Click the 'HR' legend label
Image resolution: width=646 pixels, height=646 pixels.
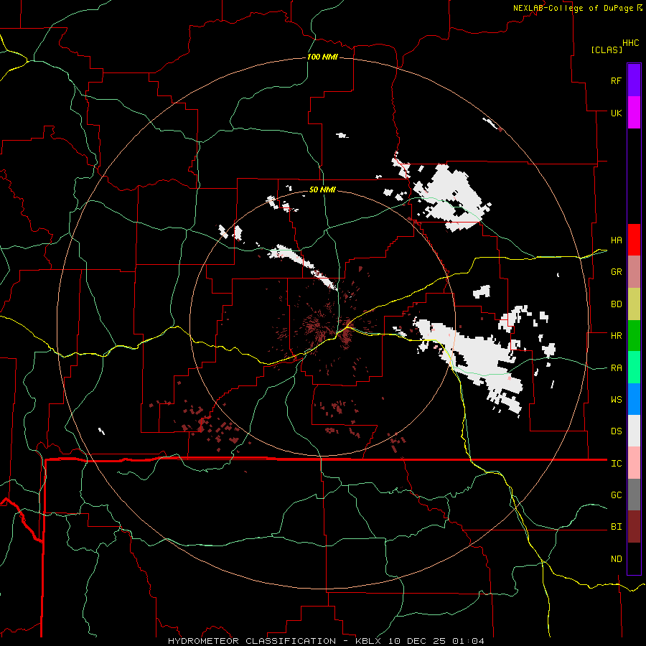click(617, 336)
